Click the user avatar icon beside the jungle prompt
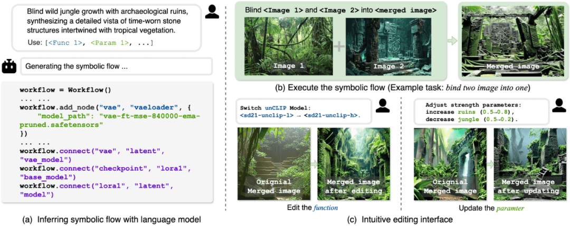The width and height of the screenshot is (570, 226). (x=212, y=11)
